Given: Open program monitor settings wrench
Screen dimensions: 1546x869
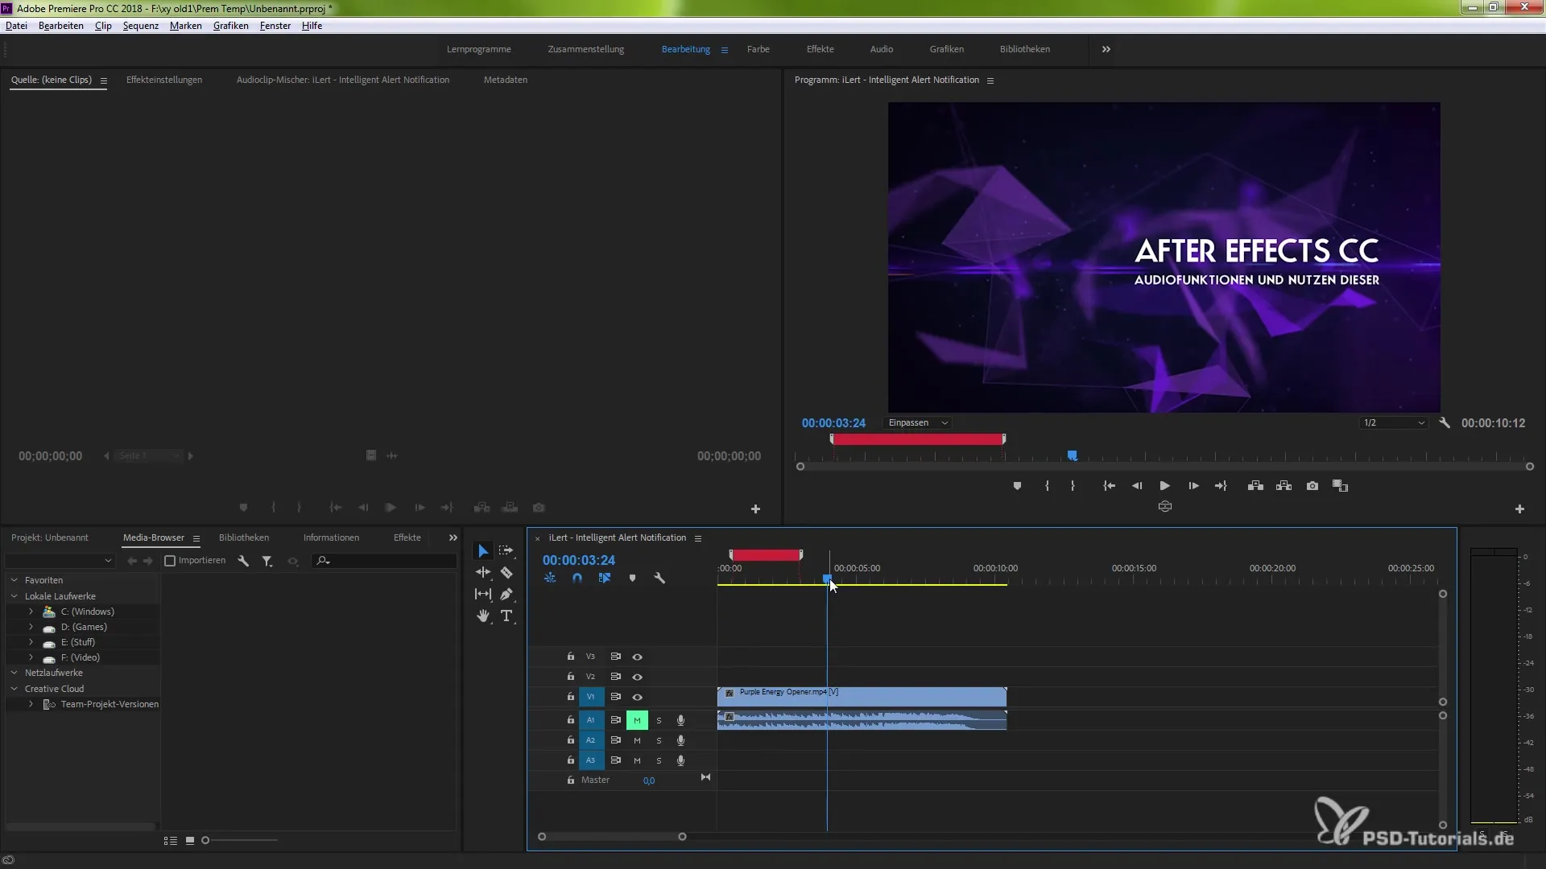Looking at the screenshot, I should [x=1445, y=422].
